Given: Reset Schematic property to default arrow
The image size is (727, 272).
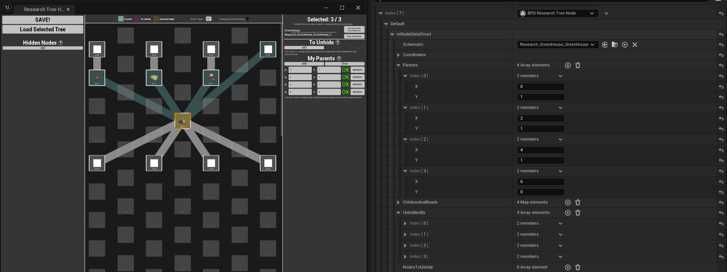Looking at the screenshot, I should [x=721, y=45].
